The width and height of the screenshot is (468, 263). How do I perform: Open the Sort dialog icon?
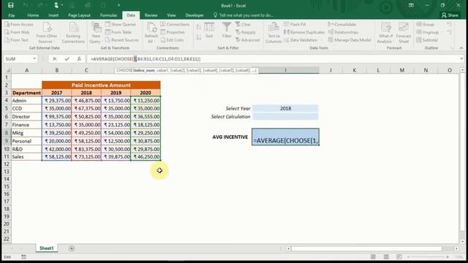click(209, 31)
